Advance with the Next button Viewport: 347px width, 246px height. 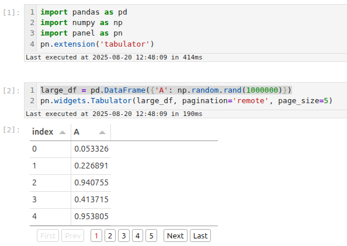(175, 236)
